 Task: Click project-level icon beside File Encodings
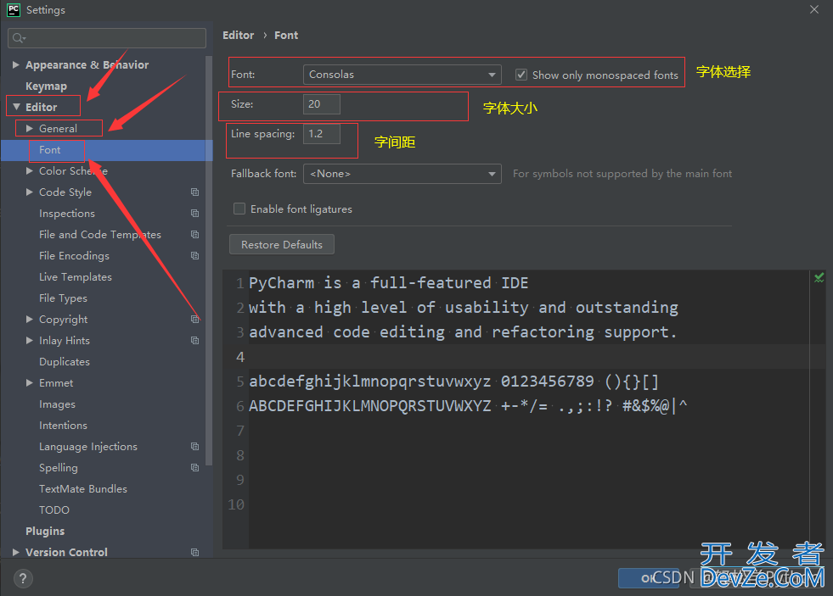pyautogui.click(x=195, y=255)
